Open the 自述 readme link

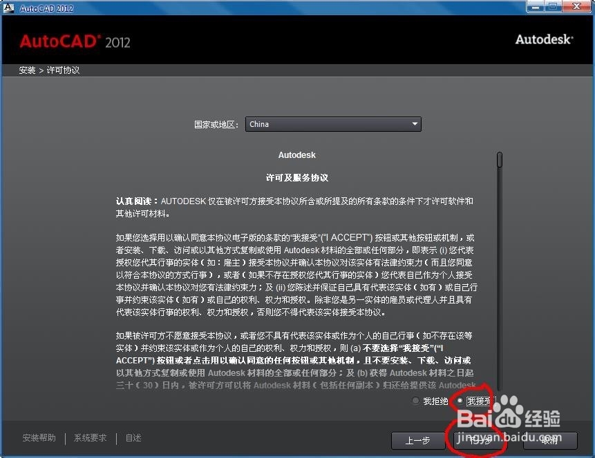133,438
